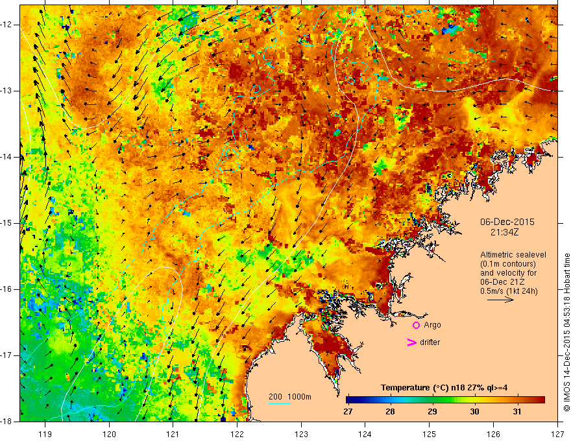Click the '200 1000m' depth contour label

[290, 397]
